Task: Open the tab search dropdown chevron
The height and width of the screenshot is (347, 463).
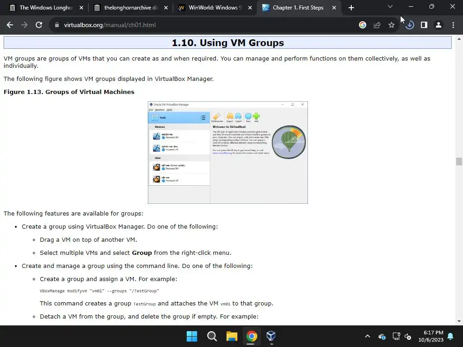Action: pos(390,6)
